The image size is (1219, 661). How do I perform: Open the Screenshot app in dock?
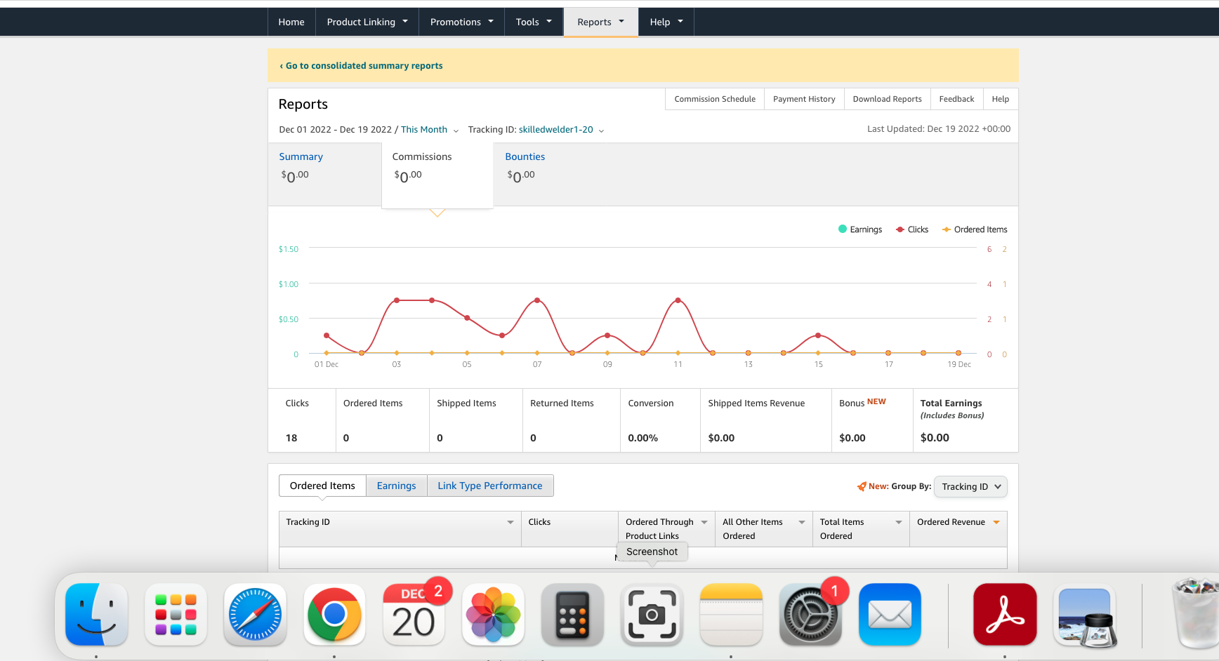tap(652, 615)
